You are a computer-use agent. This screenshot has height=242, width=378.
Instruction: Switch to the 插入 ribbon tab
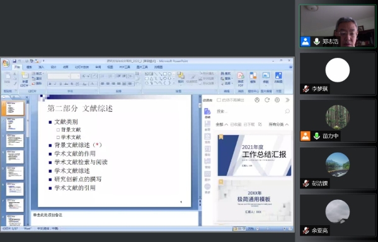click(x=41, y=67)
